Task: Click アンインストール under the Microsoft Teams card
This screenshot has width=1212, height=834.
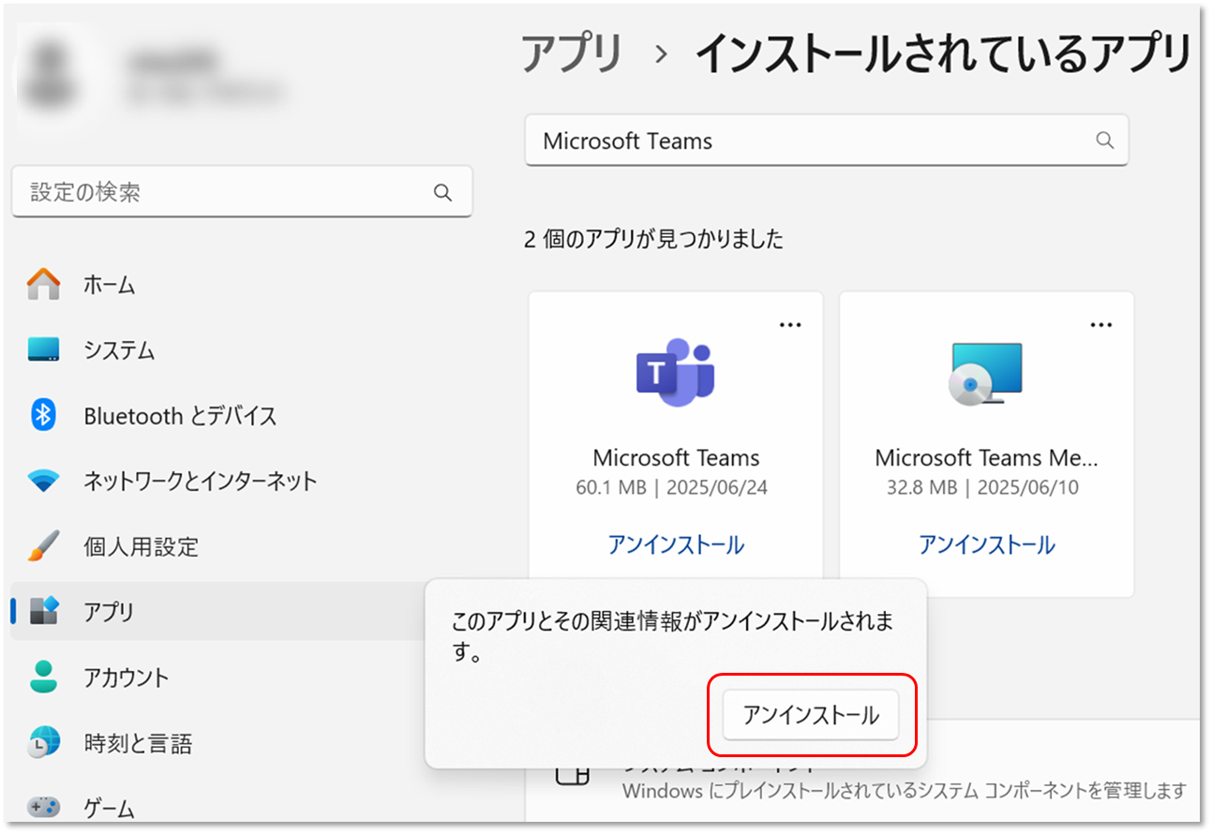Action: [676, 544]
